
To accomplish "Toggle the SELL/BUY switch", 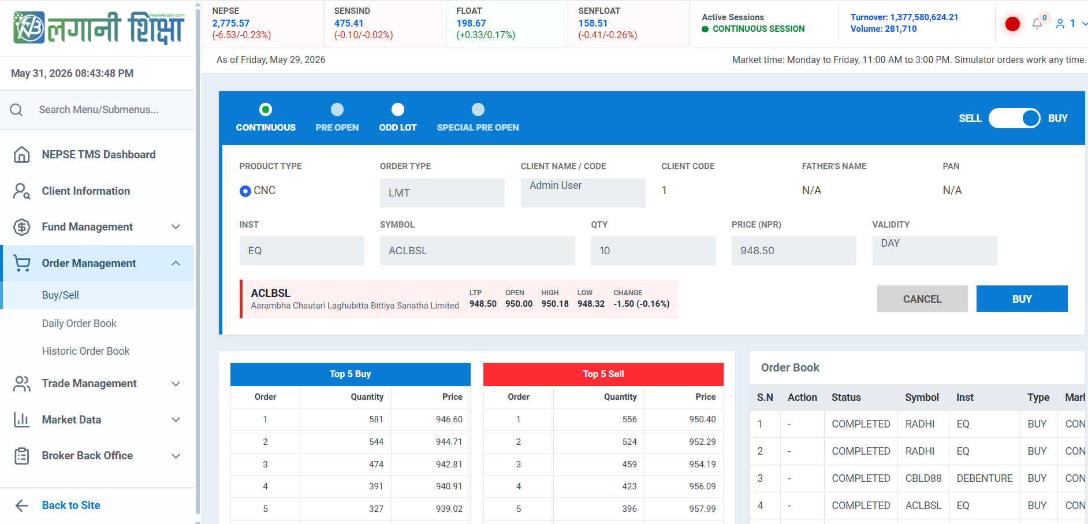I will click(x=1015, y=118).
